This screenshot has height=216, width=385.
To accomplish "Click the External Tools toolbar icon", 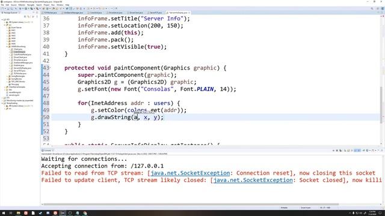I will [37, 8].
